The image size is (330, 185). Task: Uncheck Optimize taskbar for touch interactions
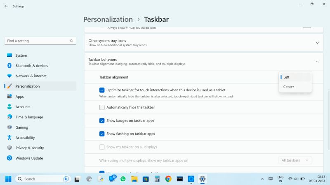click(102, 90)
